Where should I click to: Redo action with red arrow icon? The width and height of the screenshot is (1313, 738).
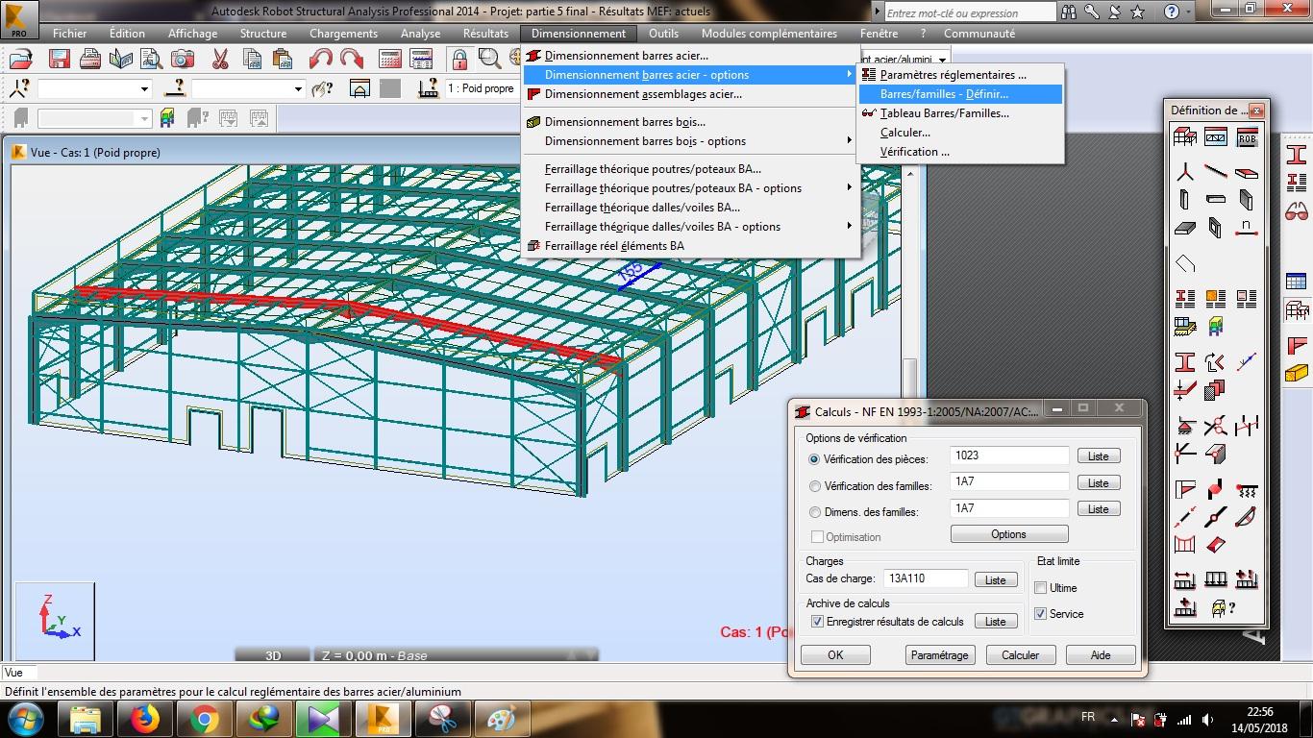click(351, 59)
